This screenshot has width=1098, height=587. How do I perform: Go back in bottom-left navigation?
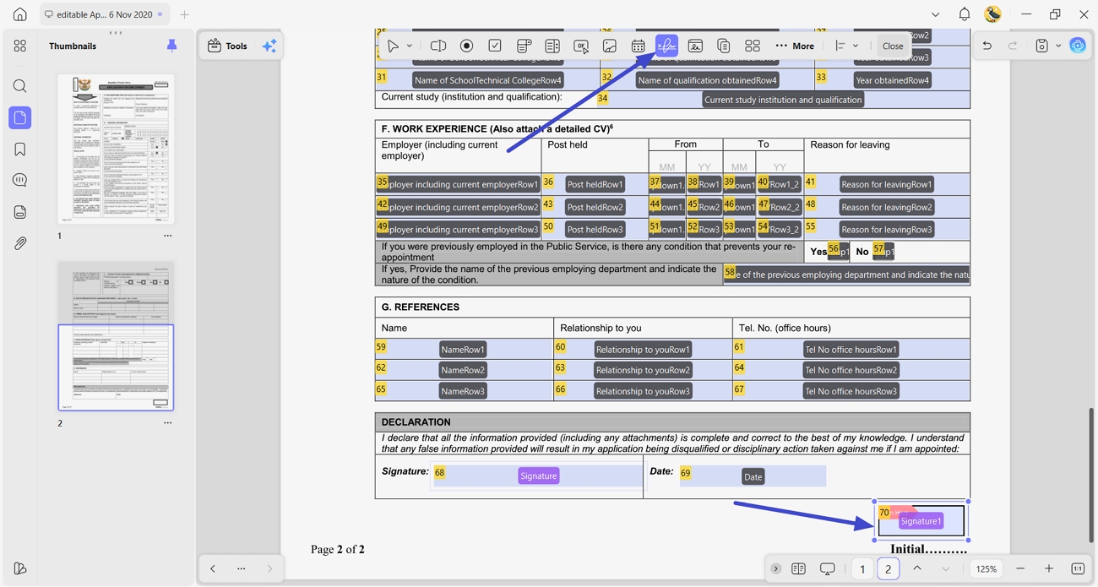point(213,568)
